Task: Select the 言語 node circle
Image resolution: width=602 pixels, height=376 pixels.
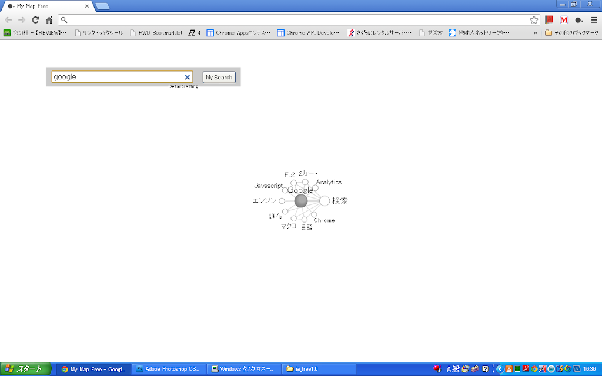Action: tap(305, 220)
